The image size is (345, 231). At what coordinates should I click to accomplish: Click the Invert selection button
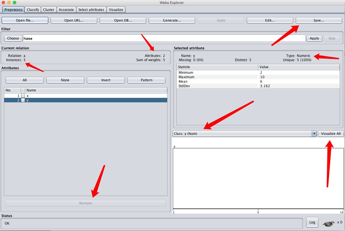point(106,80)
